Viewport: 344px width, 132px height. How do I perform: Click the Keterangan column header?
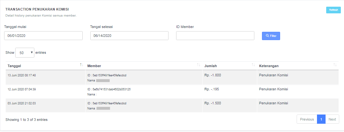click(269, 66)
